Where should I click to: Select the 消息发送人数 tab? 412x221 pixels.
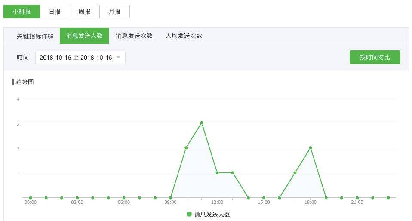point(84,36)
